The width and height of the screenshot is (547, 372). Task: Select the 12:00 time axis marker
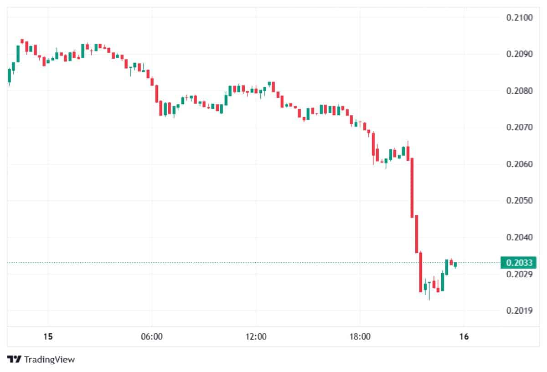click(256, 337)
